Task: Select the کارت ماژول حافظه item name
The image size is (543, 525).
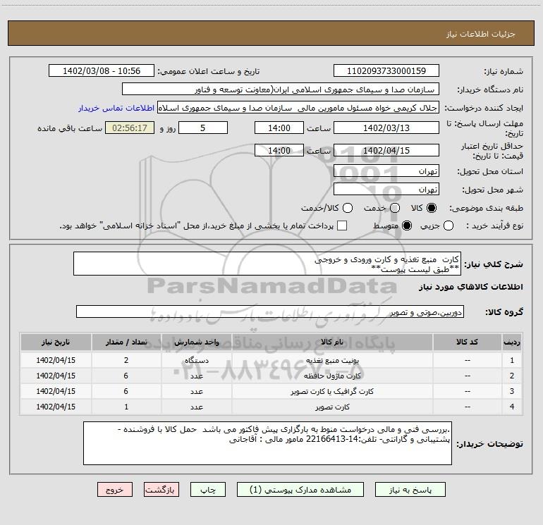Action: coord(332,376)
